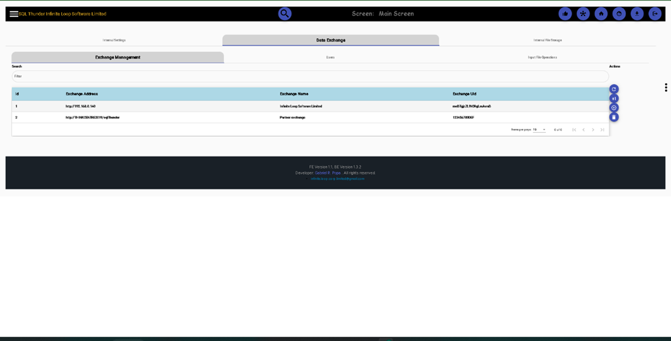Click the download icon in the header

point(637,13)
